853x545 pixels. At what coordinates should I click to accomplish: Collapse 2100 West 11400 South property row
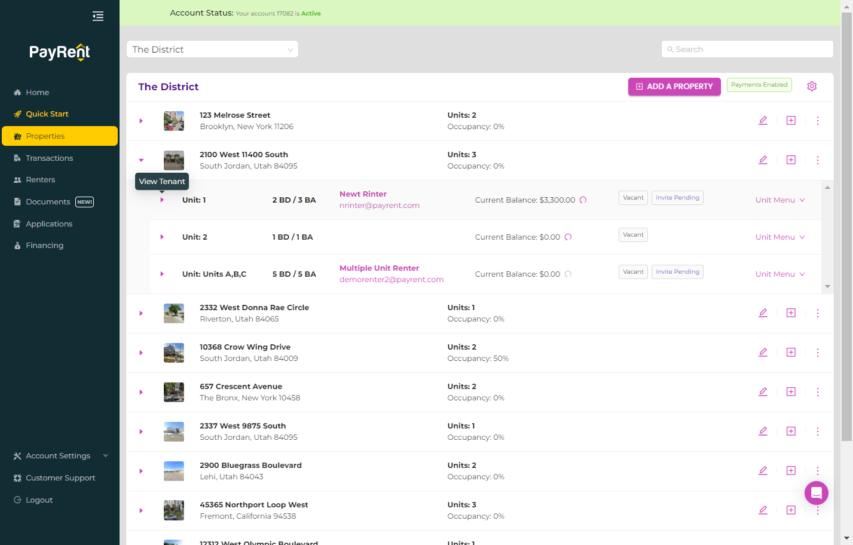pyautogui.click(x=141, y=160)
